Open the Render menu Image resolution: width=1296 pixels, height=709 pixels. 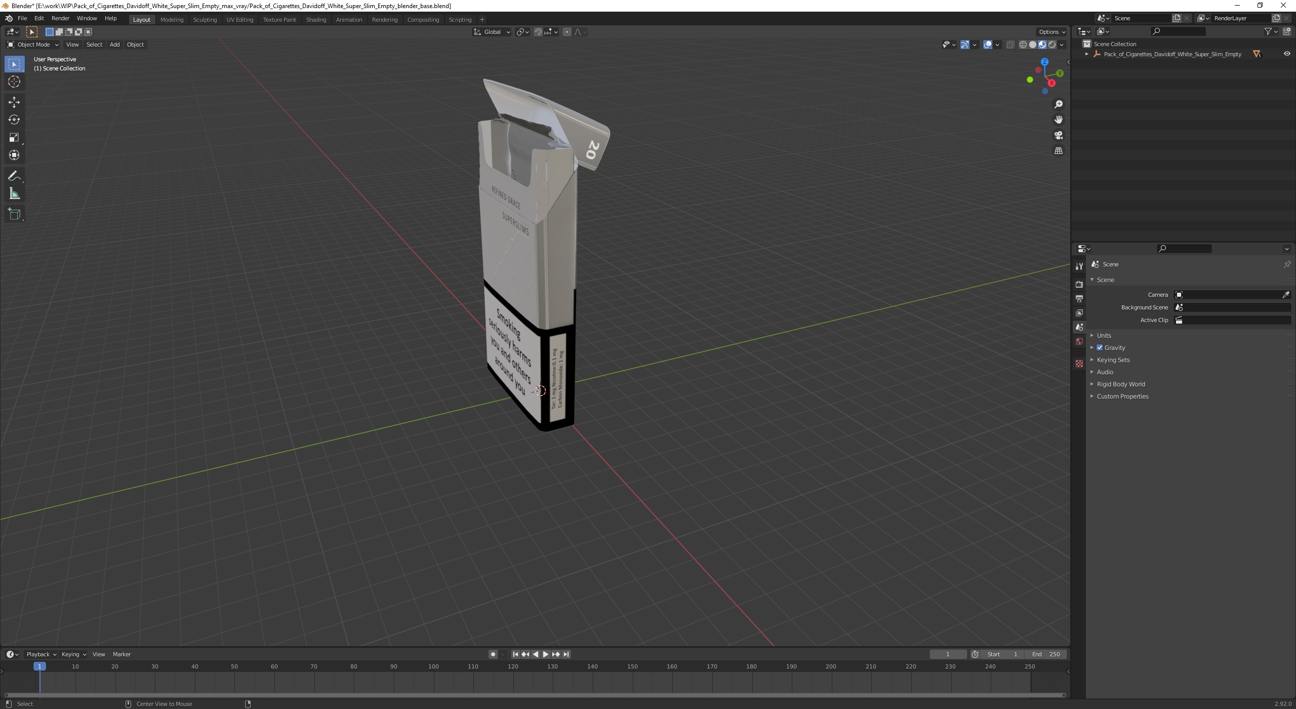click(60, 18)
